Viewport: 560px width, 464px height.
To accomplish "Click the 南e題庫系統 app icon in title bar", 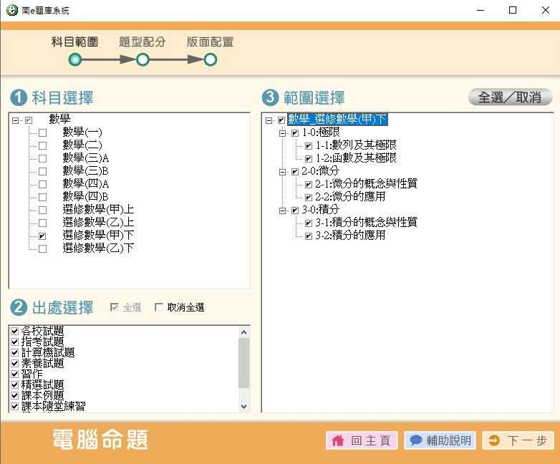I will (x=11, y=10).
